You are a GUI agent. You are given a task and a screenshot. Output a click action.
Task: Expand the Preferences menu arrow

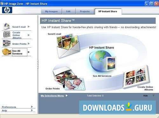click(x=32, y=107)
